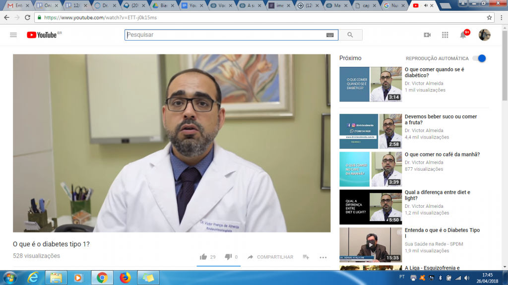Open the YouTube hamburger menu
Image resolution: width=508 pixels, height=285 pixels.
coord(14,35)
